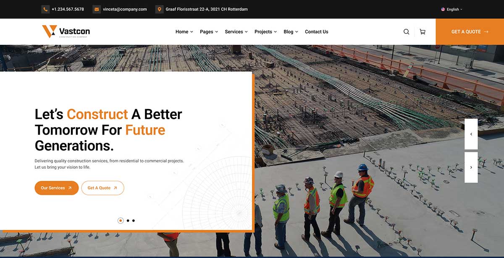Go to previous slide arrow
The width and height of the screenshot is (504, 258).
coord(471,134)
